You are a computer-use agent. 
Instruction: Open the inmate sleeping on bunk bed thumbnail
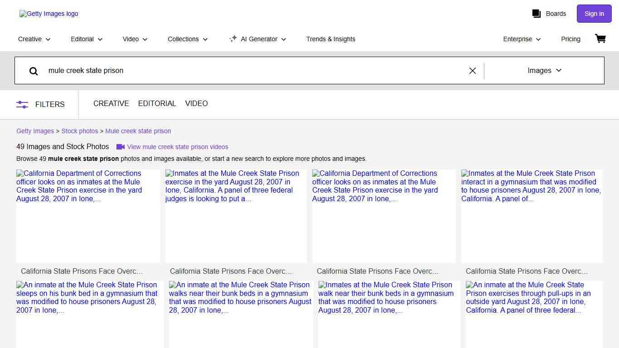(x=89, y=314)
